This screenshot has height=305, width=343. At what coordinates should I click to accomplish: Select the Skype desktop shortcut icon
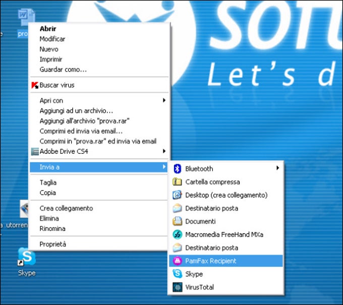(x=26, y=257)
